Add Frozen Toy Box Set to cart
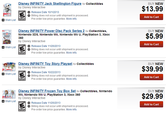The width and height of the screenshot is (166, 113). pyautogui.click(x=151, y=104)
